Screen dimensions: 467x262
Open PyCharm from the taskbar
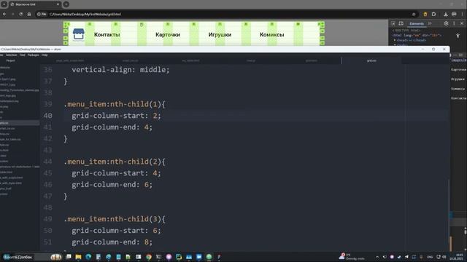[179, 257]
